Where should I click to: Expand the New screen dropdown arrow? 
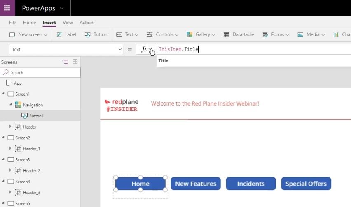[46, 35]
